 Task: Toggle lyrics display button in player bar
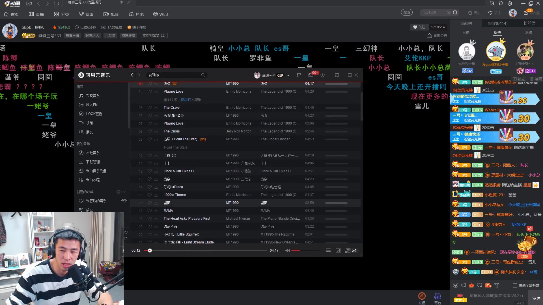338,250
